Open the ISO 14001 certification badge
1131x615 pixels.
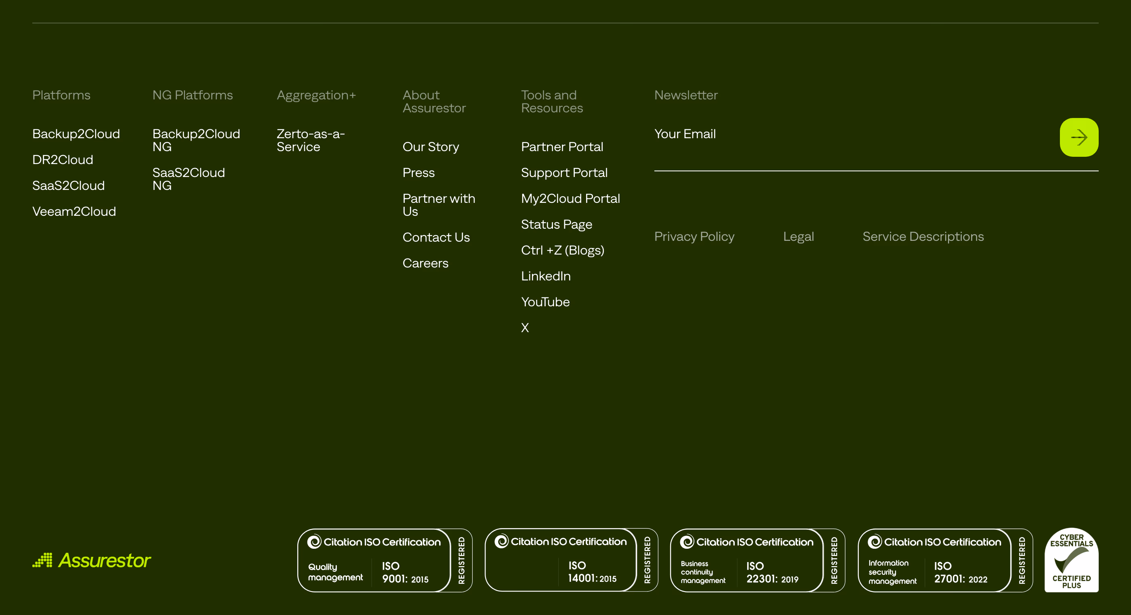pos(571,560)
